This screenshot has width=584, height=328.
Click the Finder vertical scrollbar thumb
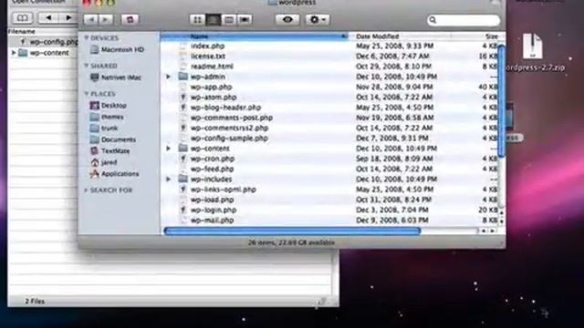coord(501,100)
